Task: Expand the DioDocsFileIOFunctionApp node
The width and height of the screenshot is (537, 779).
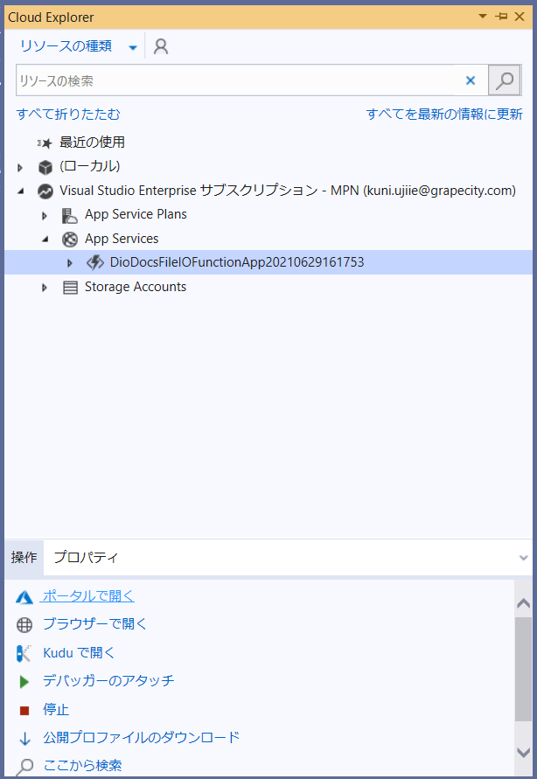Action: click(x=70, y=263)
